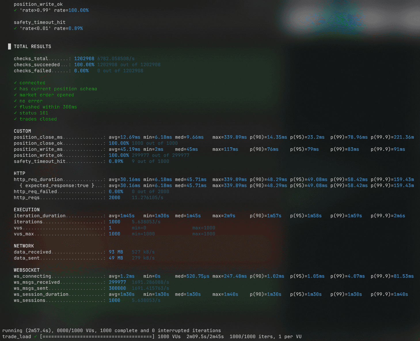The width and height of the screenshot is (420, 341).
Task: Click position_close_ms max=339.89ms value
Action: 230,137
